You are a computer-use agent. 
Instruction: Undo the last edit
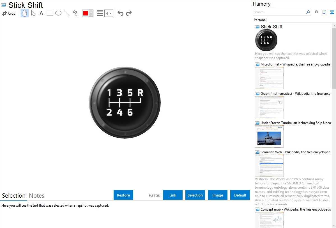(x=120, y=13)
